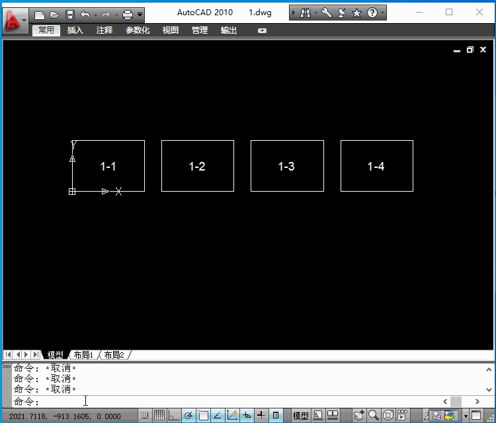The width and height of the screenshot is (496, 423).
Task: Click the binoculars search icon
Action: [306, 13]
